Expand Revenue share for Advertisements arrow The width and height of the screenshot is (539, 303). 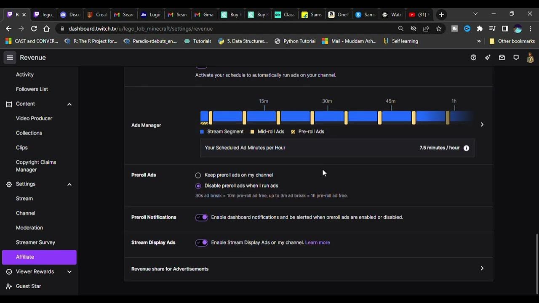[482, 268]
